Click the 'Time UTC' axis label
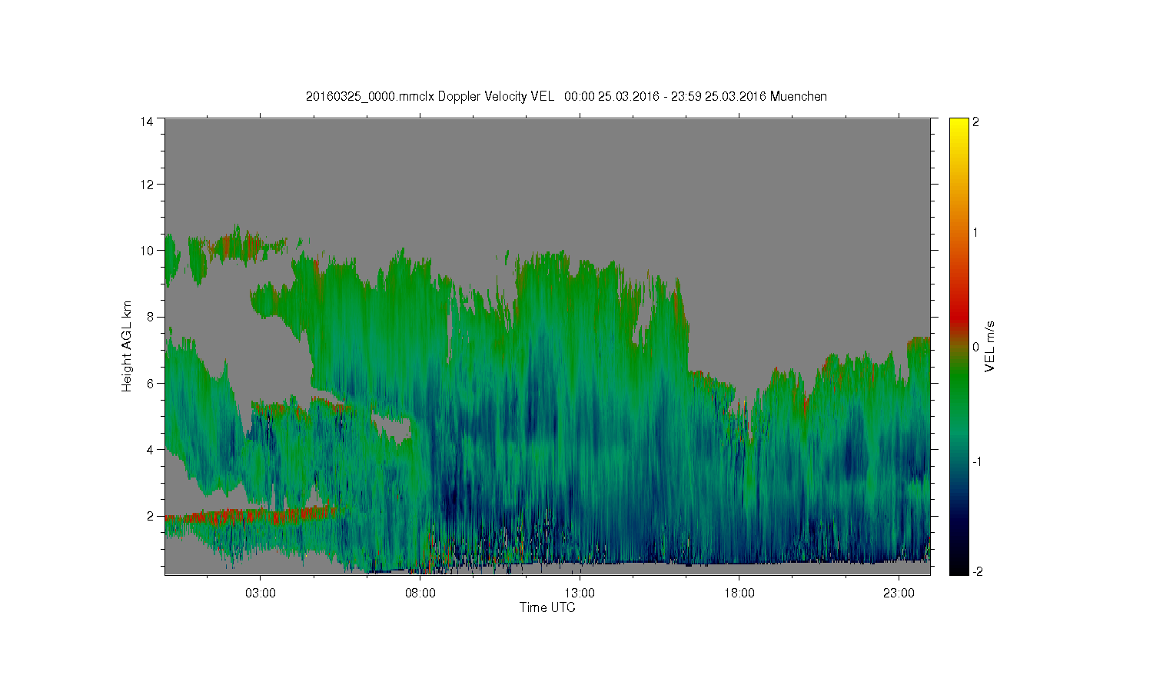The width and height of the screenshot is (1153, 692). [547, 607]
